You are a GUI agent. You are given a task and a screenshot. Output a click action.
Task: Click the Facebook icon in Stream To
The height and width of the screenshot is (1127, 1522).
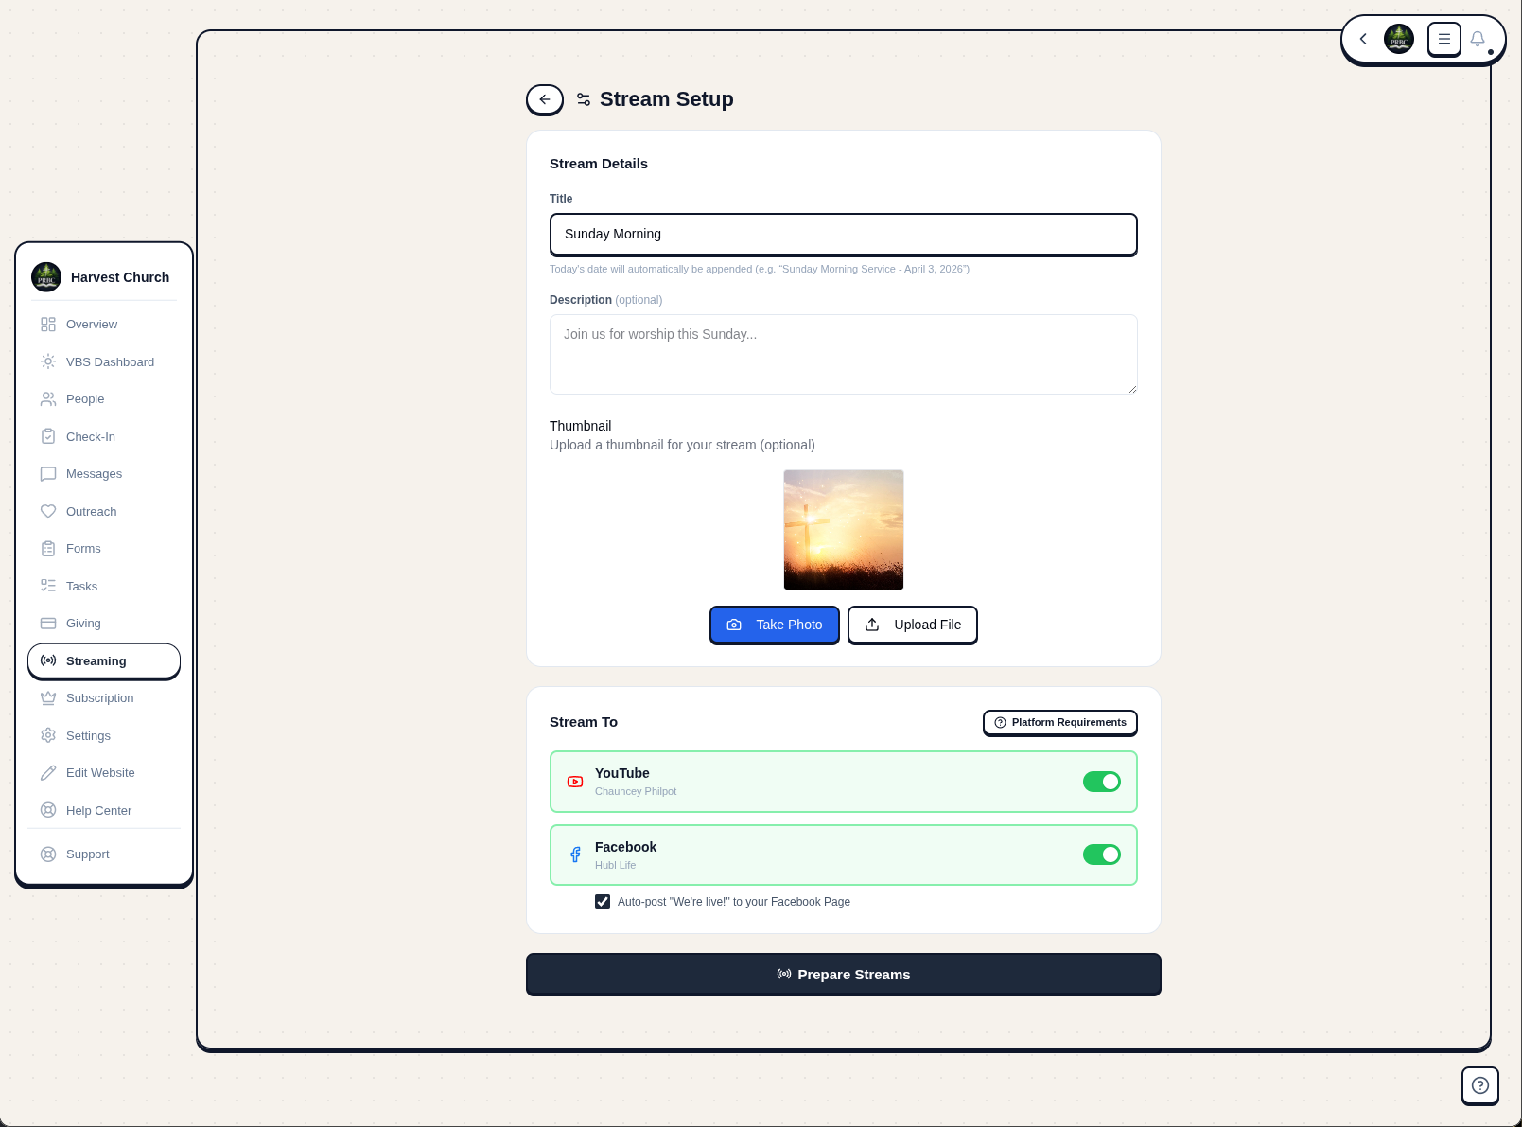(x=574, y=854)
